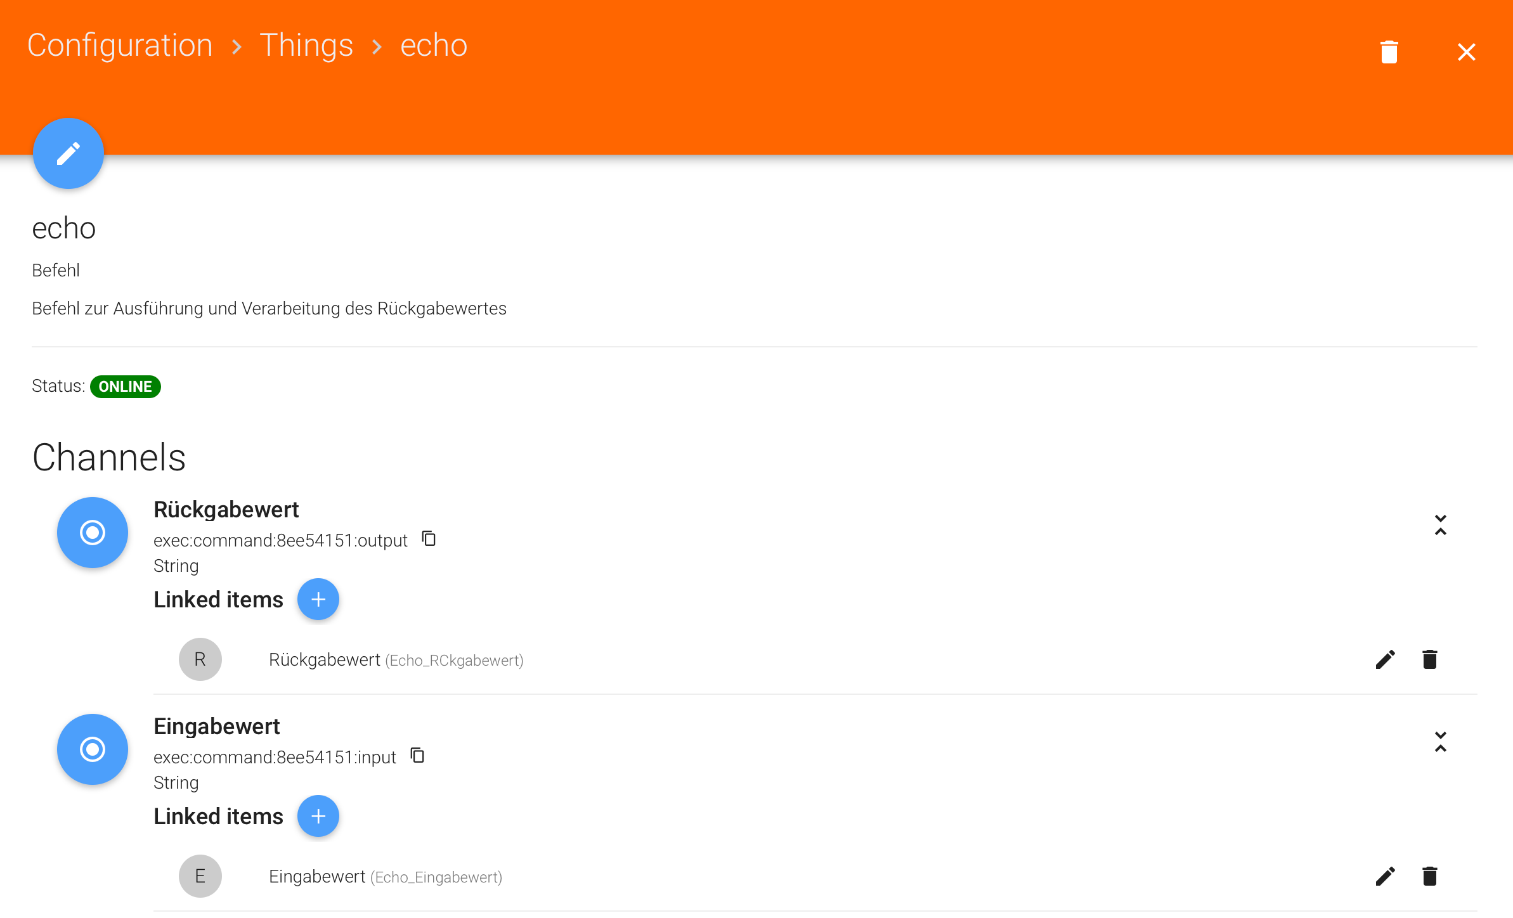Edit the linked Echo_RCkgabewert item
Viewport: 1513px width, 918px height.
pos(1385,659)
